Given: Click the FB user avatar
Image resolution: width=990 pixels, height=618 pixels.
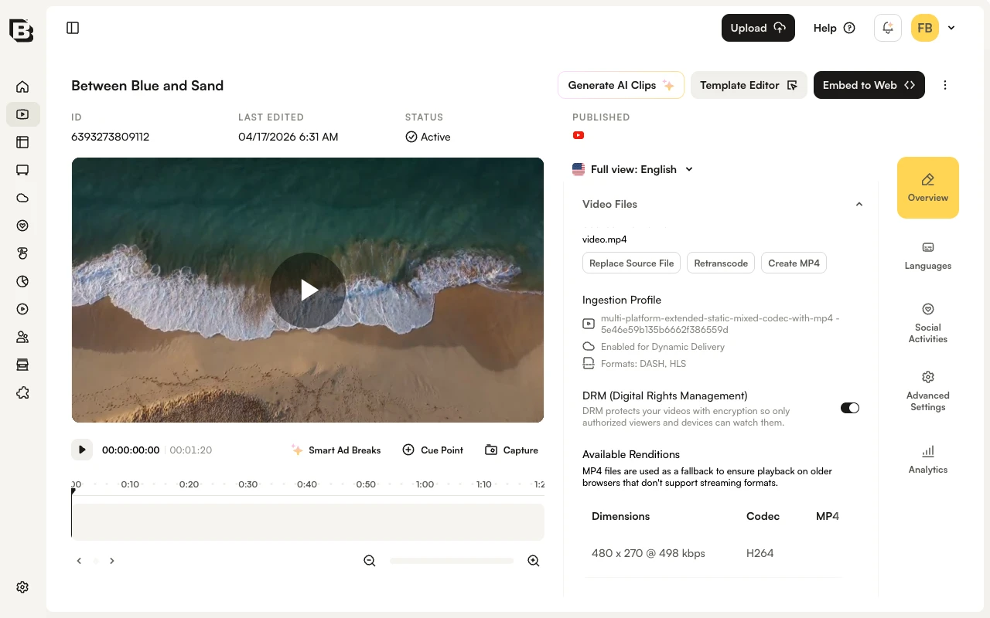Looking at the screenshot, I should click(925, 28).
